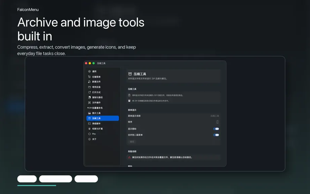
Task: Click the red warning triangle icon
Action: tap(129, 157)
